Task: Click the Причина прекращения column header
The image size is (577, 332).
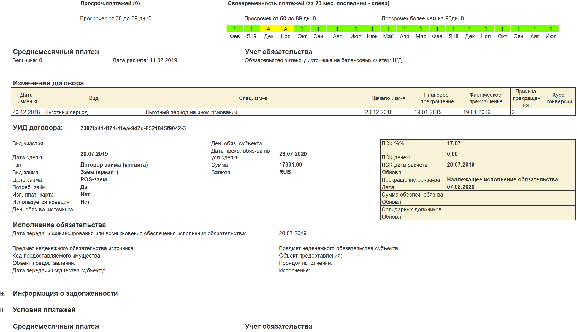Action: click(x=526, y=98)
